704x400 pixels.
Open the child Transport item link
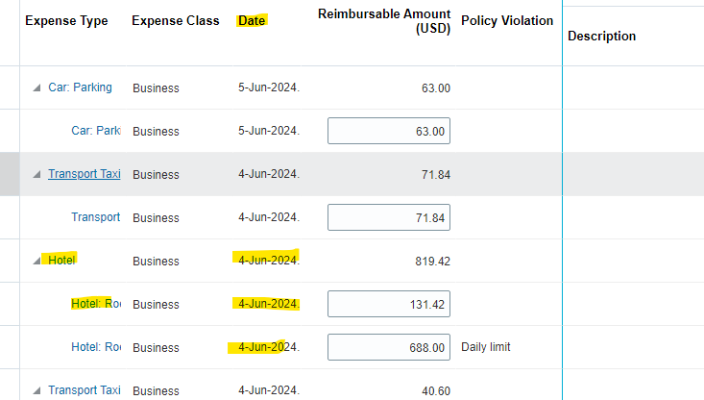tap(96, 217)
